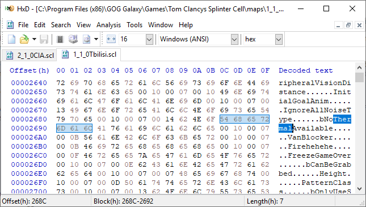Click the 0C column header
Screen dimensions: 366x207
tap(224, 70)
